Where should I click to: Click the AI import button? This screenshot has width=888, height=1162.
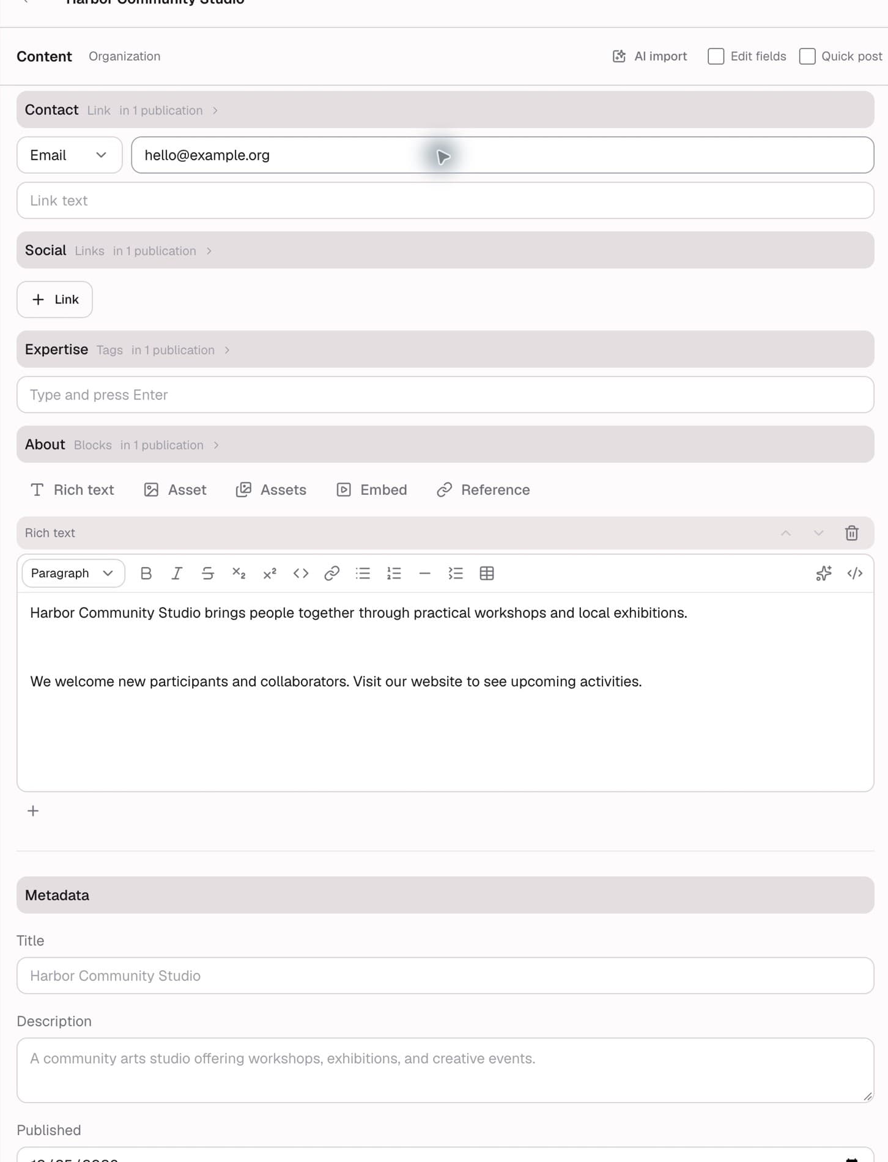649,56
